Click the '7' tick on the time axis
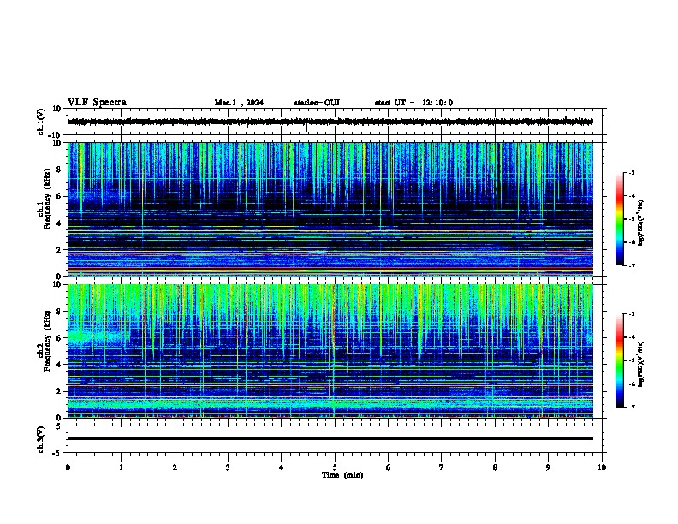678x524 pixels. point(442,467)
